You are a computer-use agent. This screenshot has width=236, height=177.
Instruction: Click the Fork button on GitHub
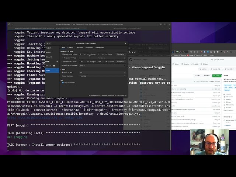(228, 69)
